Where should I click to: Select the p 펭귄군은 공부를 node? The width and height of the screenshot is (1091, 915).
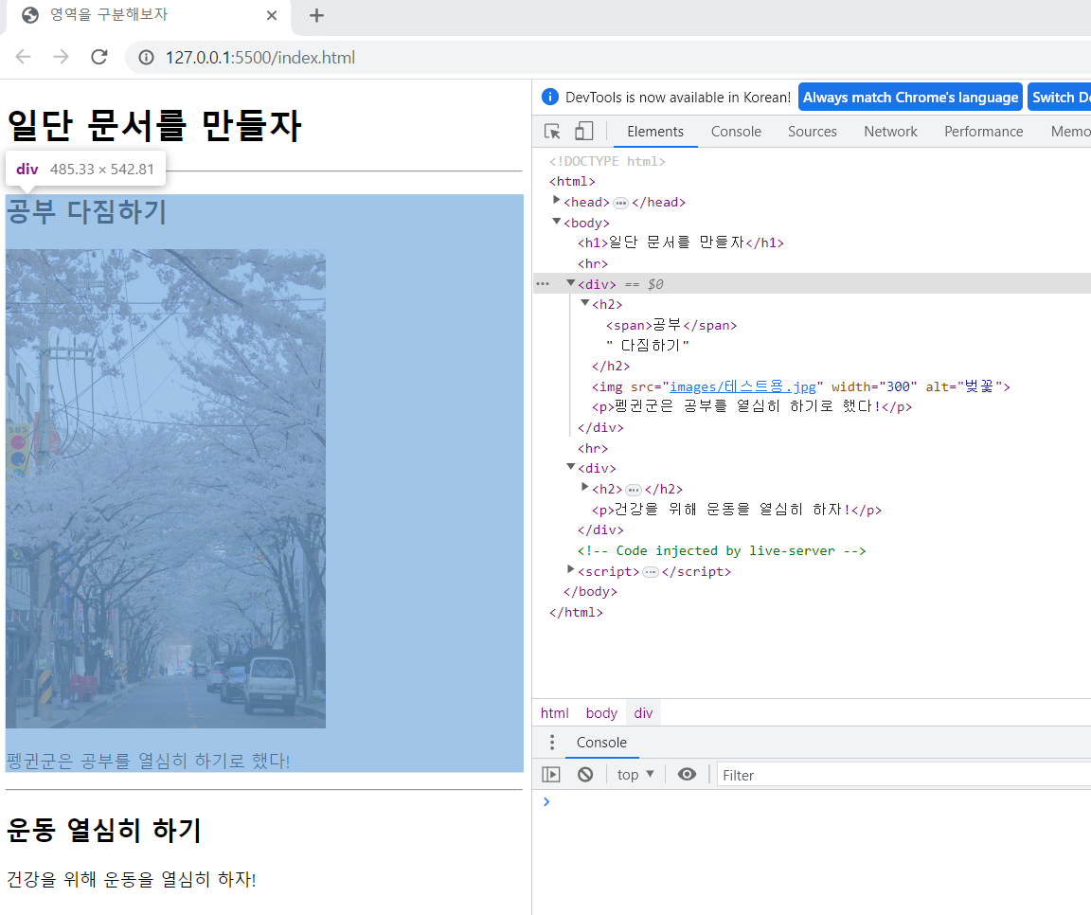[751, 407]
